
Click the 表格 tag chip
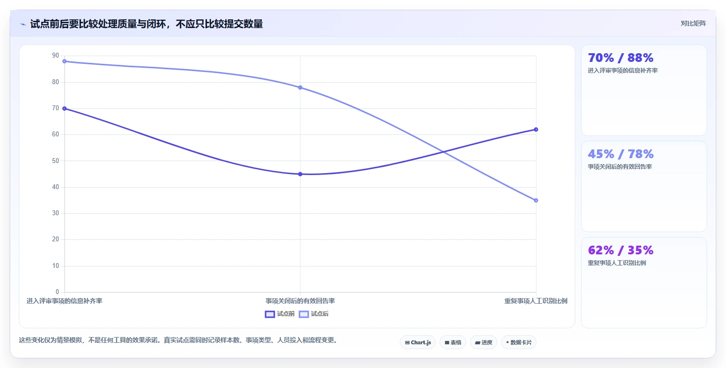click(x=453, y=342)
